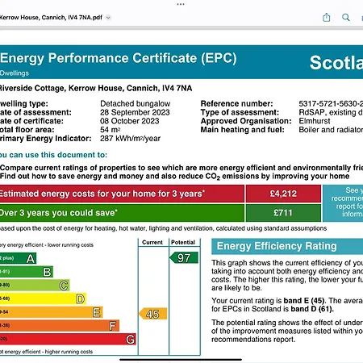Select 'Energy Performance Certificate (EPC)' heading
Screen dimensions: 363x363
point(119,58)
